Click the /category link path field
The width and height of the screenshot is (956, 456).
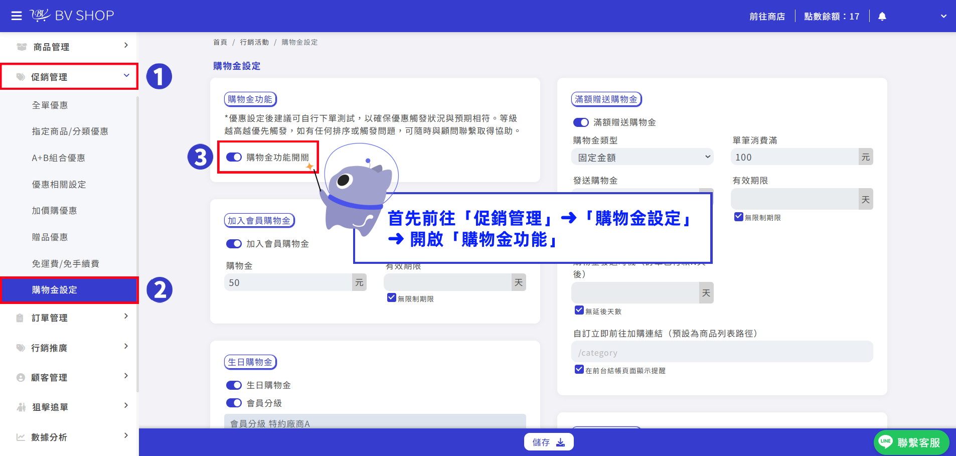[722, 352]
